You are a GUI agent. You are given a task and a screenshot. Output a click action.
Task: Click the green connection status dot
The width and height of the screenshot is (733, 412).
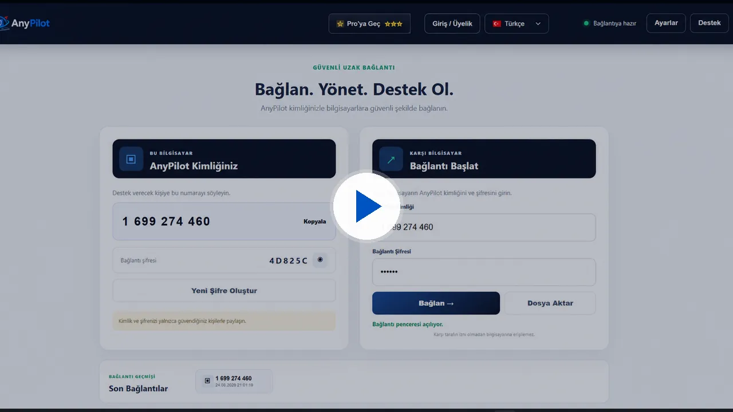pyautogui.click(x=586, y=23)
